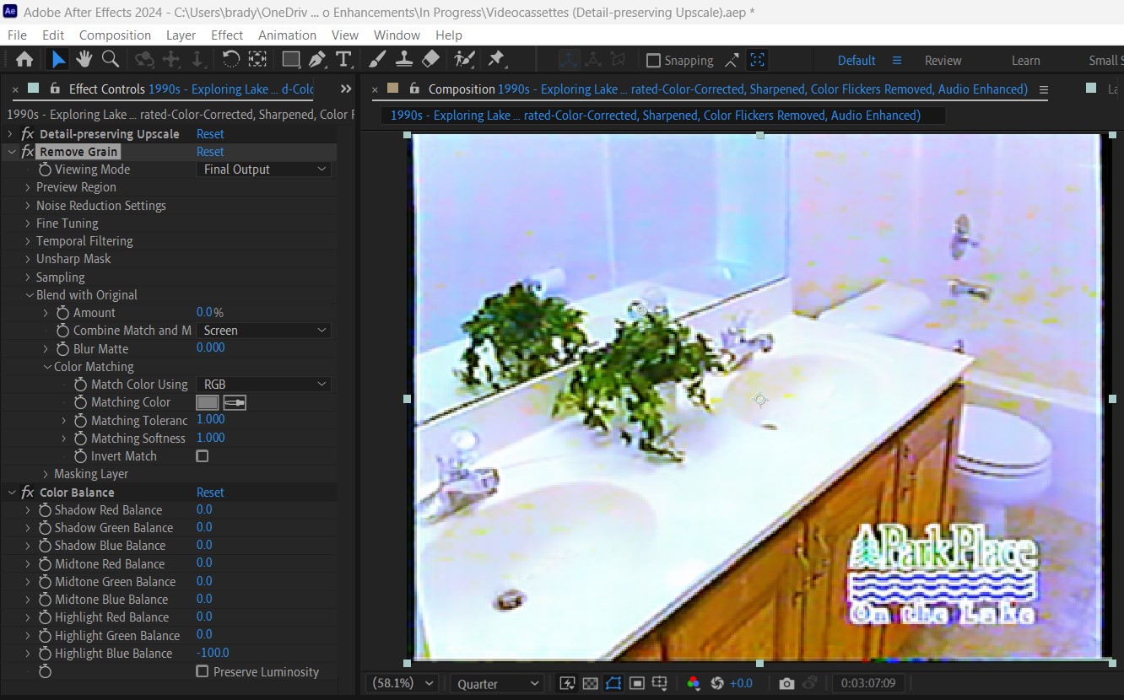1124x700 pixels.
Task: Select the Rotation tool
Action: [x=230, y=60]
